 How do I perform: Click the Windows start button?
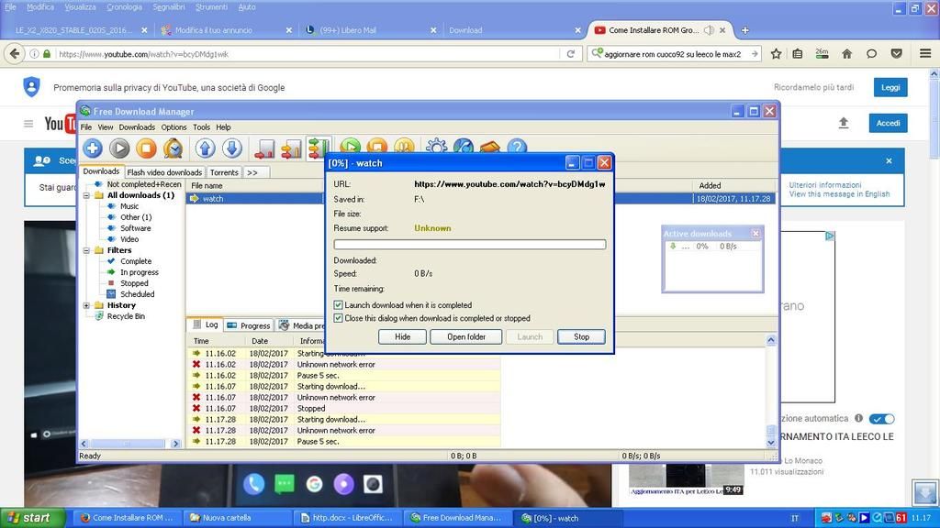pyautogui.click(x=33, y=518)
